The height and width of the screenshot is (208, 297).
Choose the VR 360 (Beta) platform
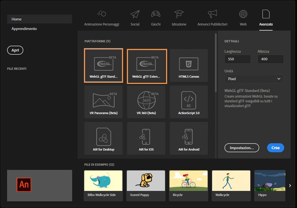point(146,102)
